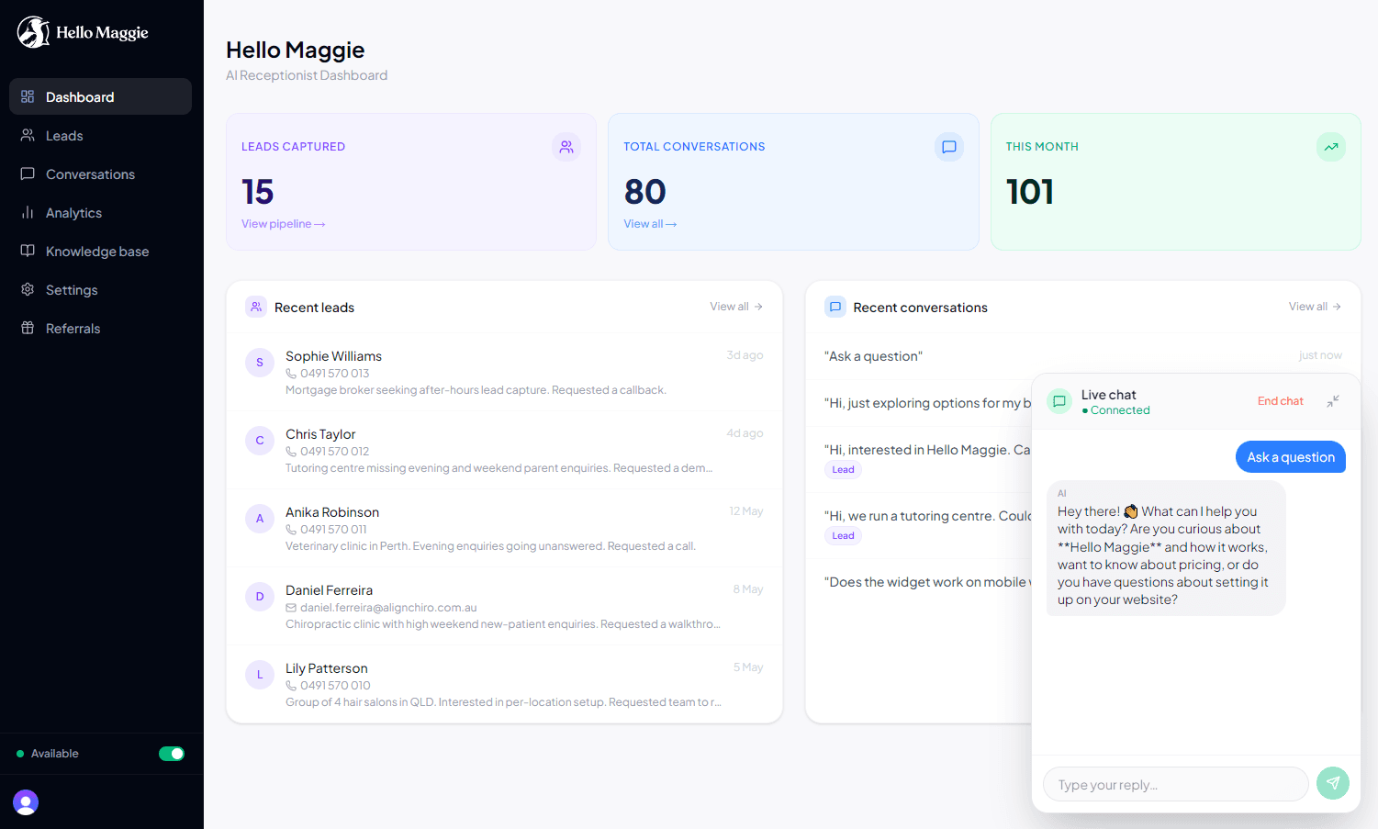
Task: Click email daniel.ferreira@alignchiro.com.au
Action: [x=388, y=608]
